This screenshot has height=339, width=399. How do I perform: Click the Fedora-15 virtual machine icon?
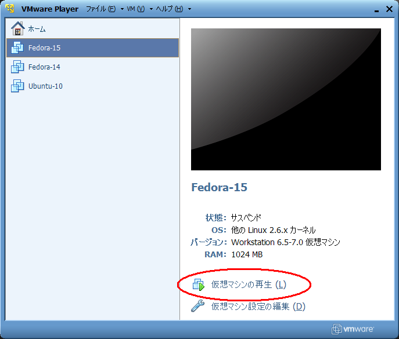[17, 48]
